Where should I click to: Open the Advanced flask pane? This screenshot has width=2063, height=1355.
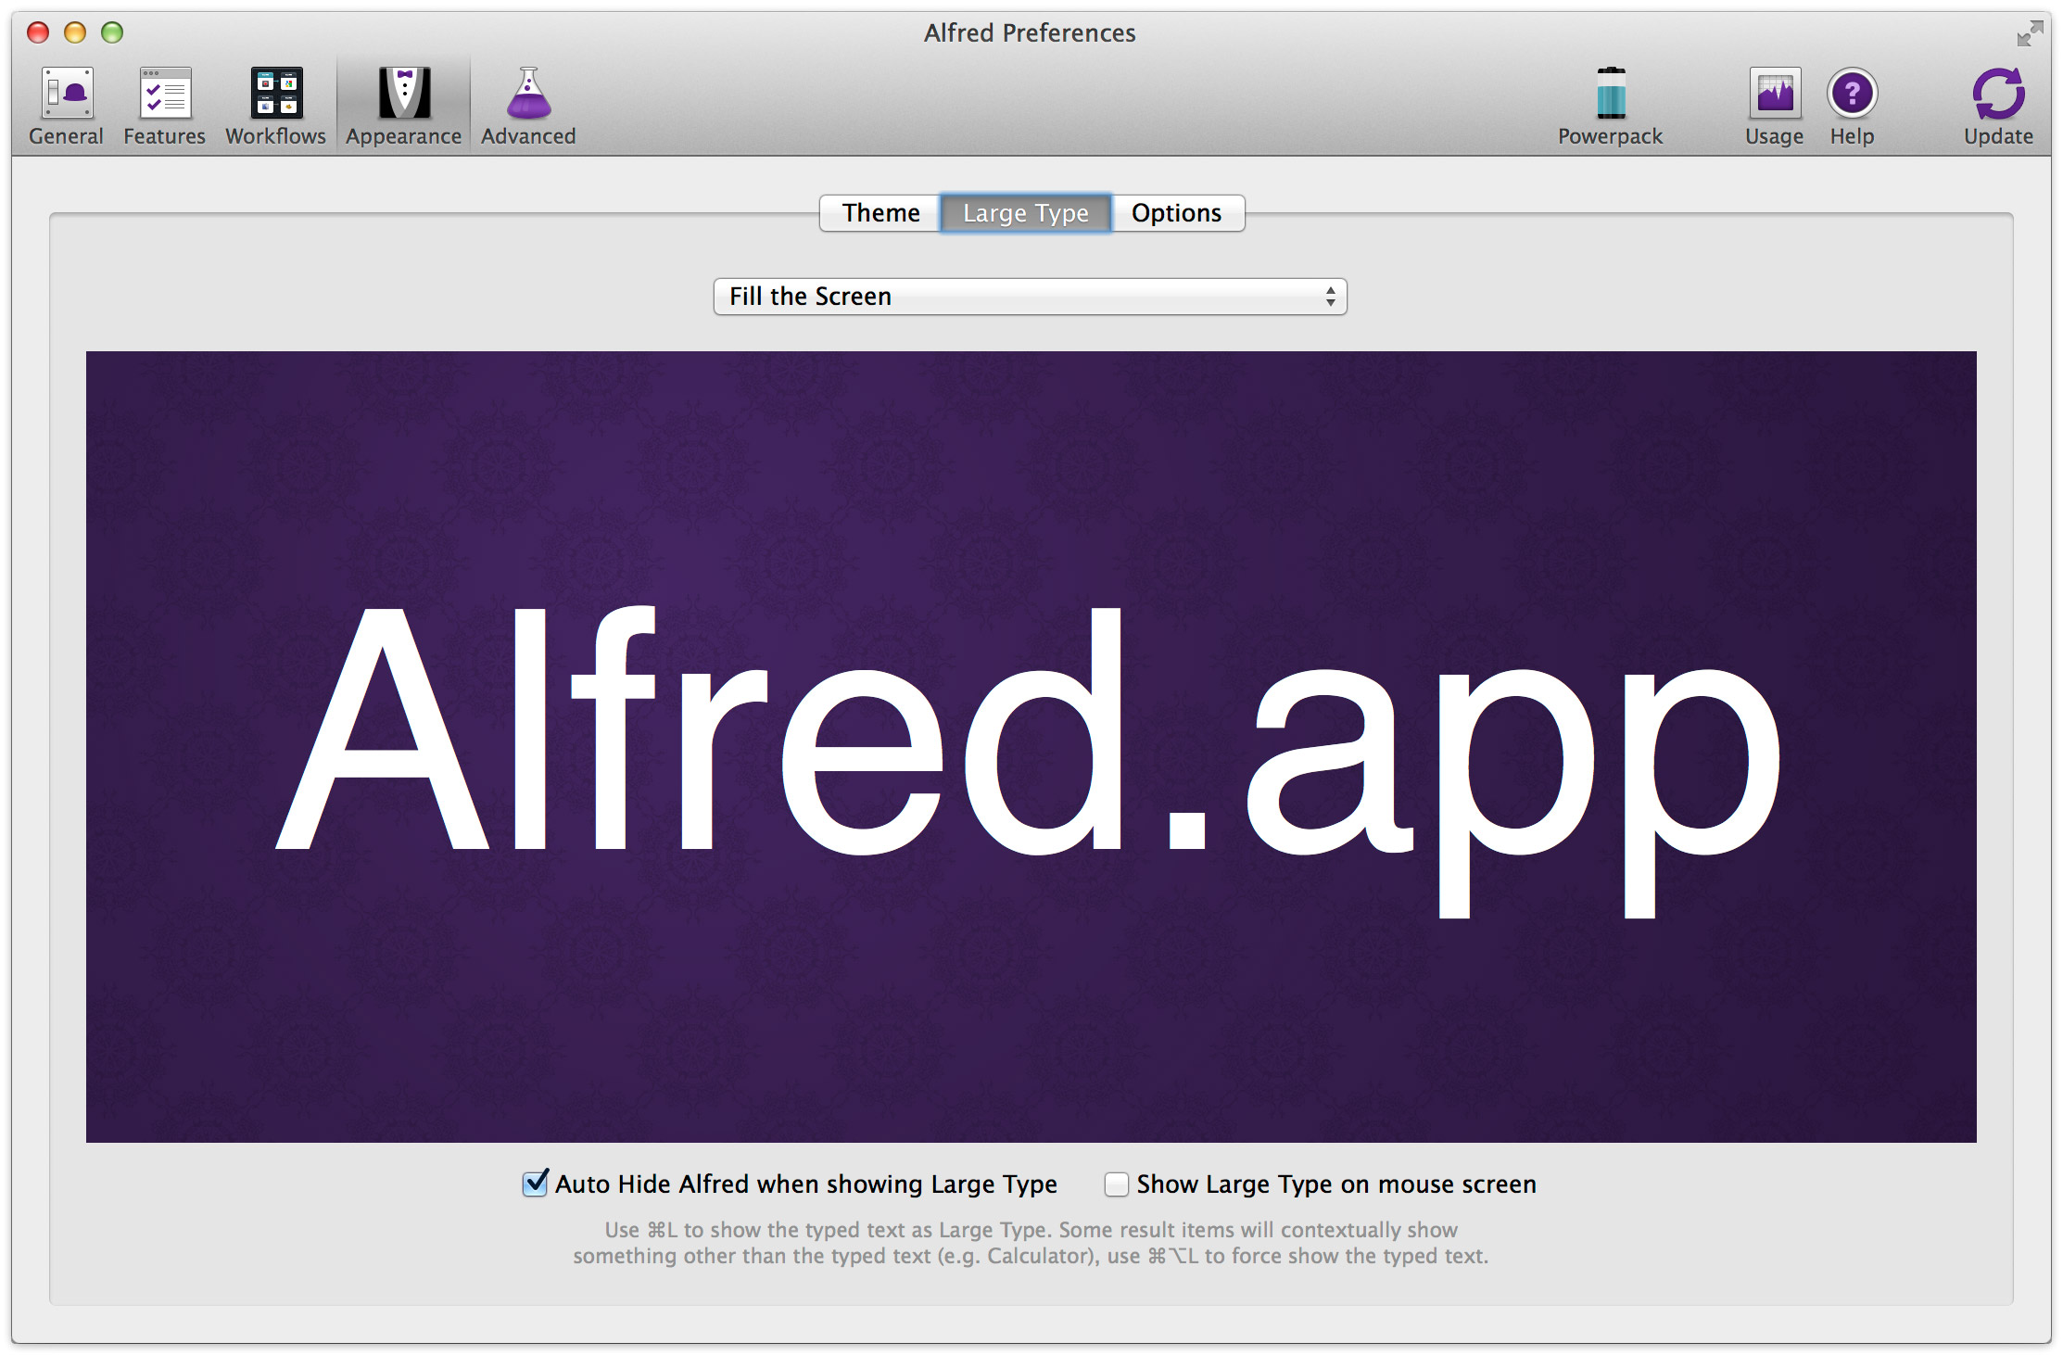[x=528, y=106]
